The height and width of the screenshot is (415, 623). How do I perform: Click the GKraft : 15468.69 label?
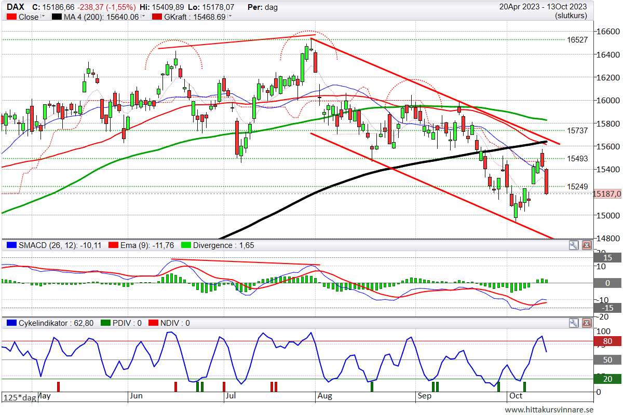(195, 17)
